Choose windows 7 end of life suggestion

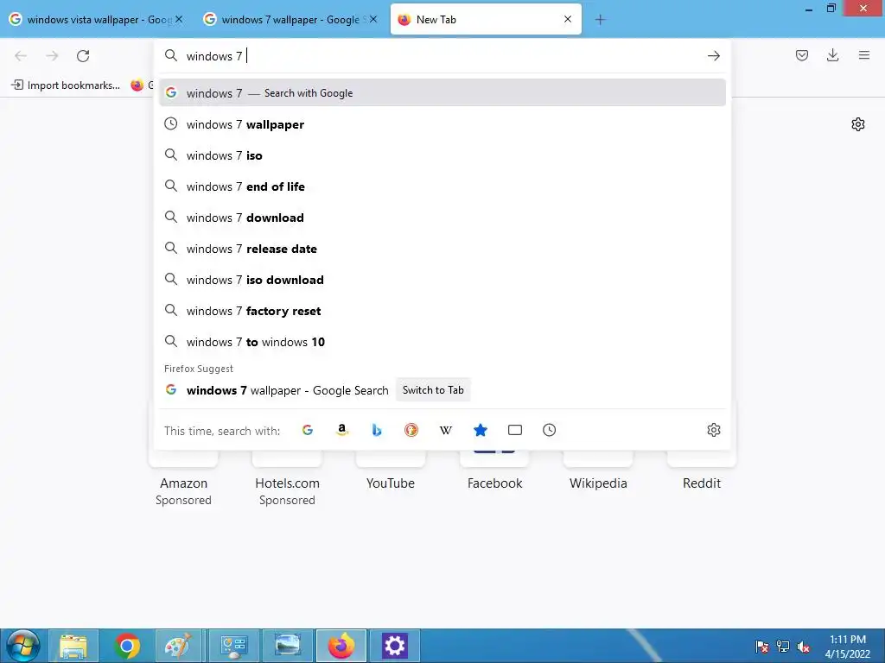coord(442,186)
